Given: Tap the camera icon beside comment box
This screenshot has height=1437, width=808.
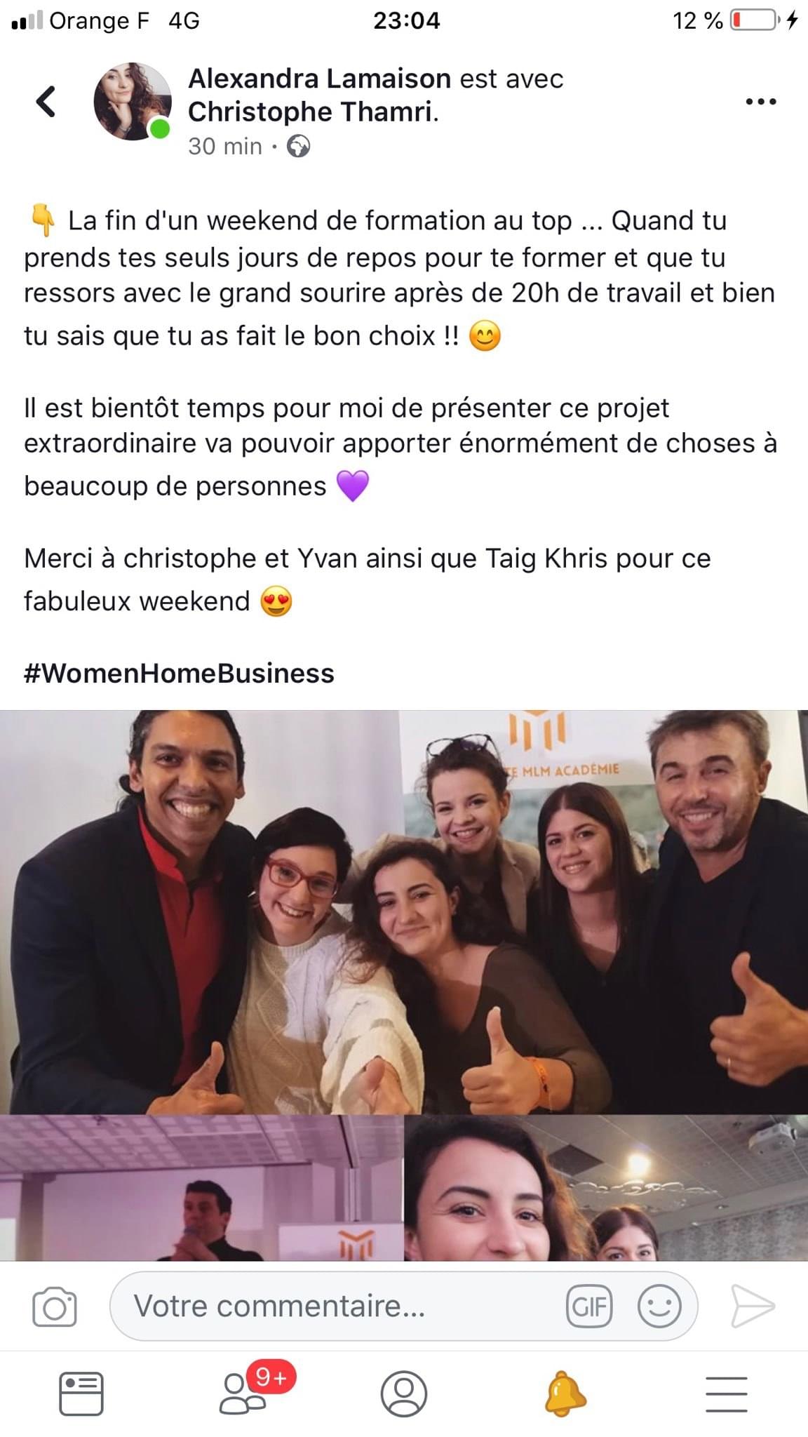Looking at the screenshot, I should 55,1306.
